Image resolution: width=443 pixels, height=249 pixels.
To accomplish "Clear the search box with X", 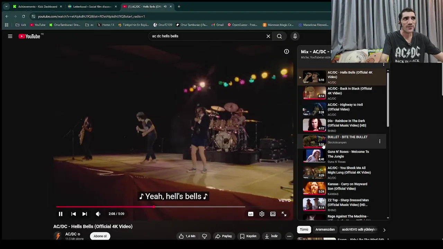I will [x=268, y=36].
